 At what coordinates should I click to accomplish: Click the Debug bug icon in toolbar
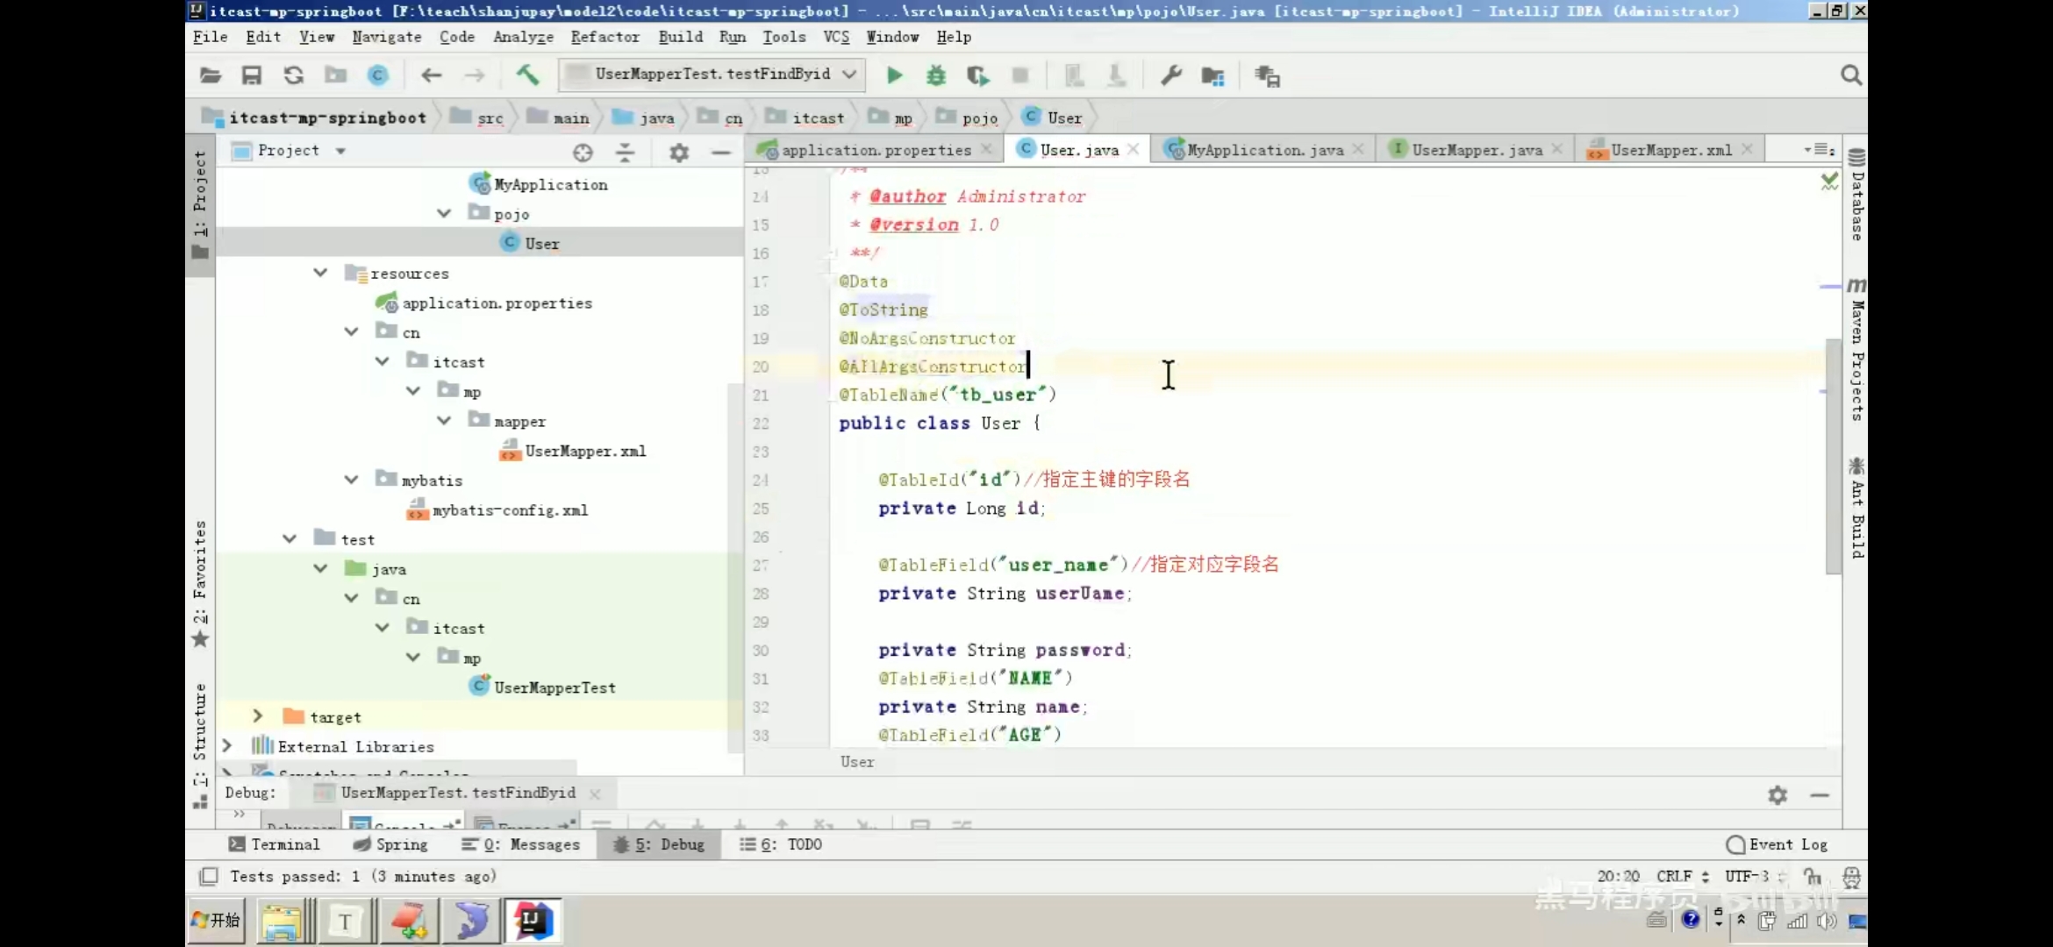(936, 75)
